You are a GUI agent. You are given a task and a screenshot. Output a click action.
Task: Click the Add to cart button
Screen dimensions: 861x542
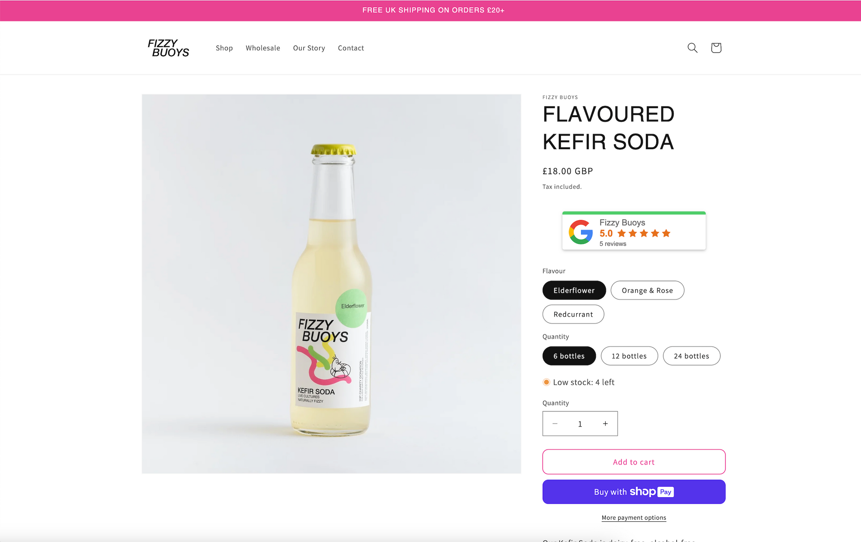click(634, 462)
